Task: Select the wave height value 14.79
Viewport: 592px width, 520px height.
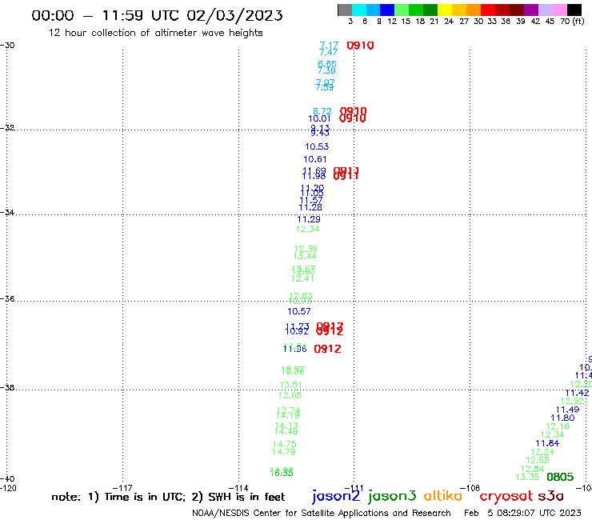Action: [x=284, y=452]
